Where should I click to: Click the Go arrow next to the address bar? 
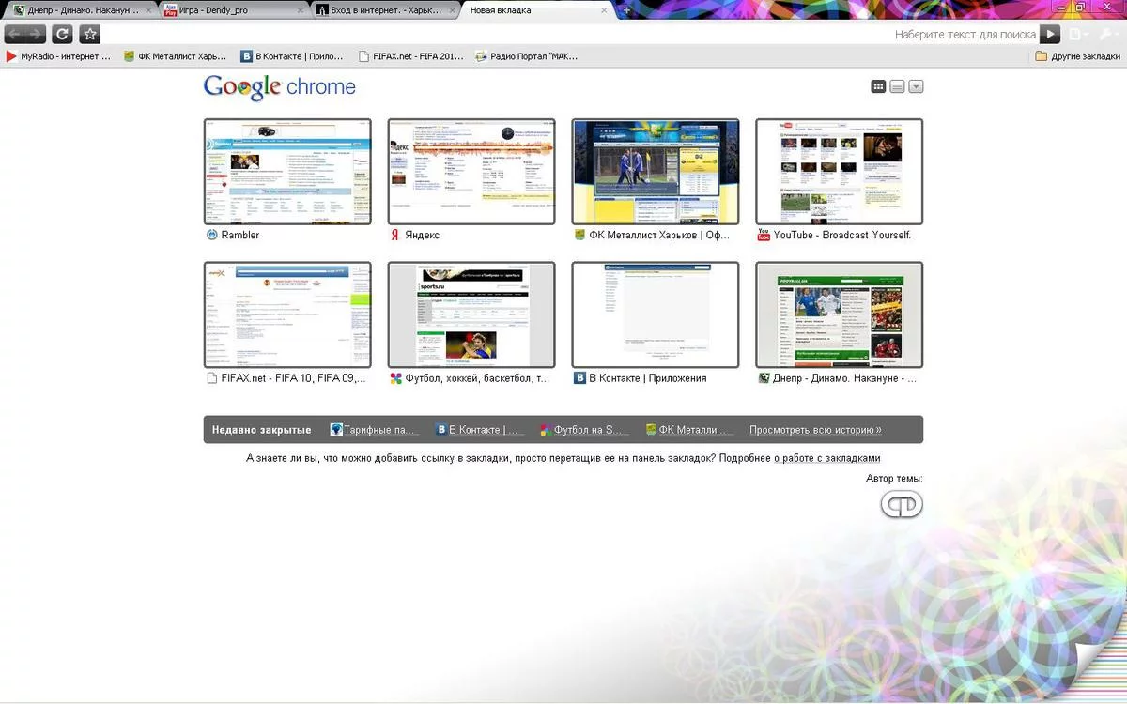[1050, 34]
